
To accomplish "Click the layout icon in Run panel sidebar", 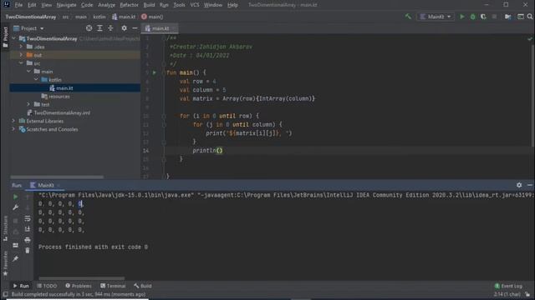I will [15, 245].
